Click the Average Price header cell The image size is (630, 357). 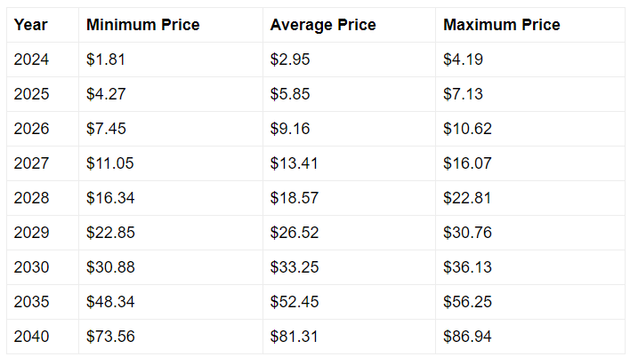point(349,25)
